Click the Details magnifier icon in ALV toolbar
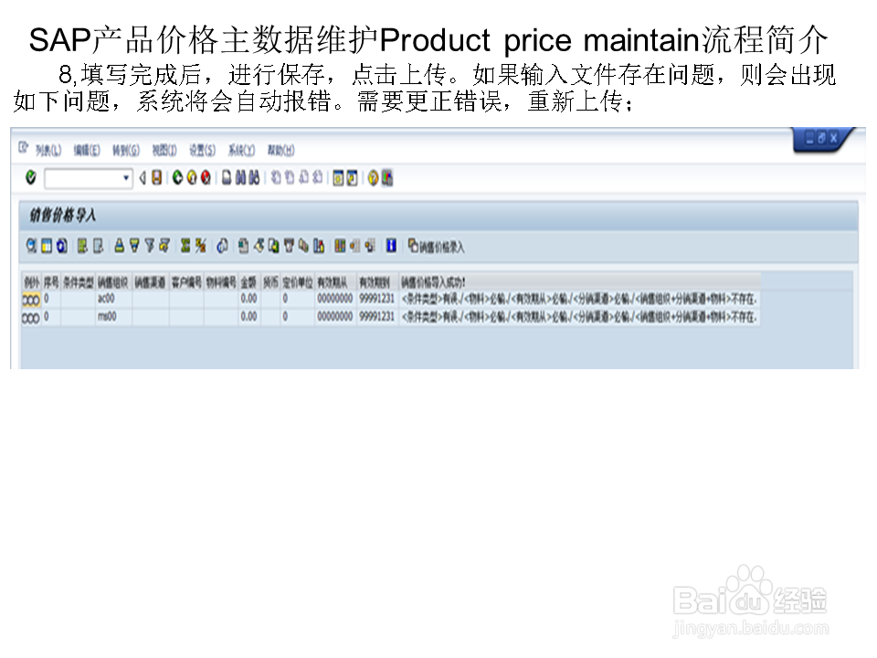Screen dimensions: 877x658 click(x=31, y=246)
